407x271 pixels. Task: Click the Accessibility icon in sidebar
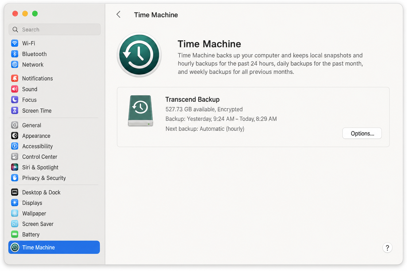15,146
